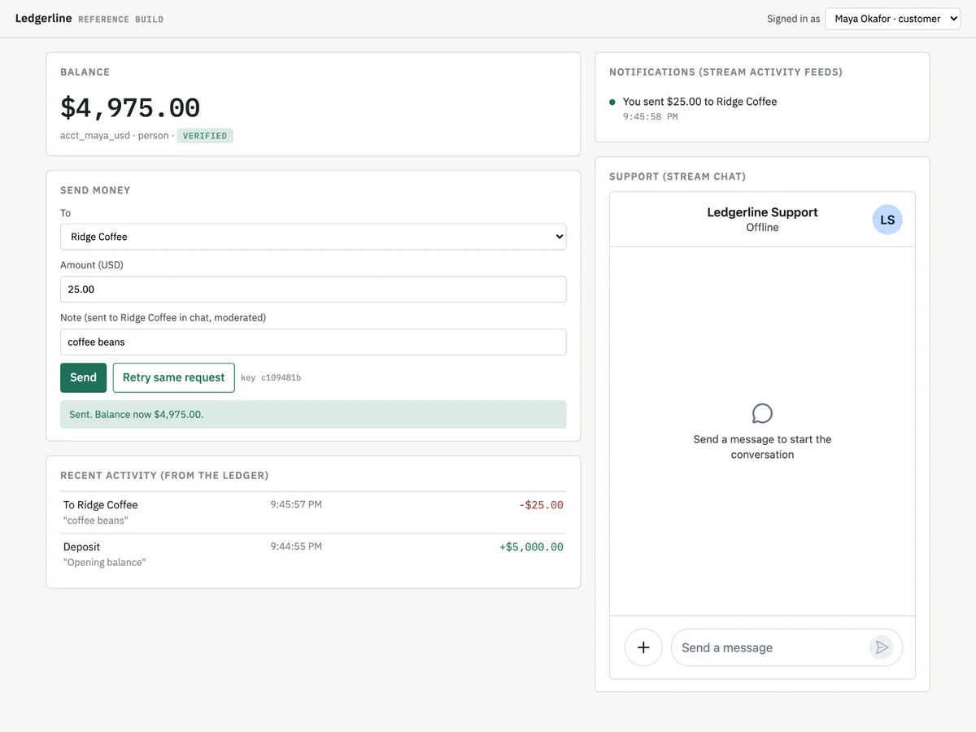976x732 pixels.
Task: Click the green notification dot
Action: [x=612, y=102]
